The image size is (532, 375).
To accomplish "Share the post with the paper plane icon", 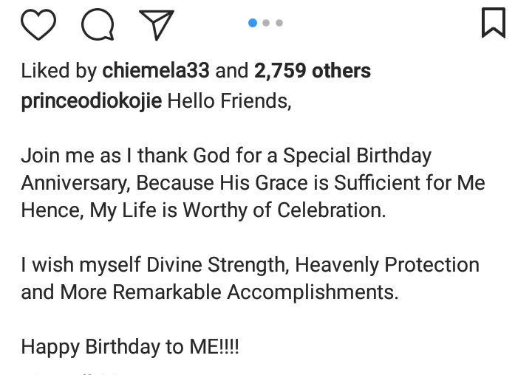I will coord(157,25).
